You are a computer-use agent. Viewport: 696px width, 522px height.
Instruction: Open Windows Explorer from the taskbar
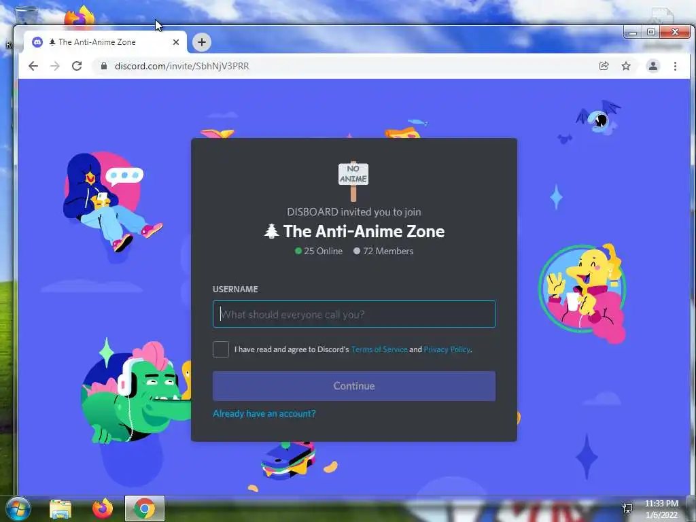click(60, 508)
